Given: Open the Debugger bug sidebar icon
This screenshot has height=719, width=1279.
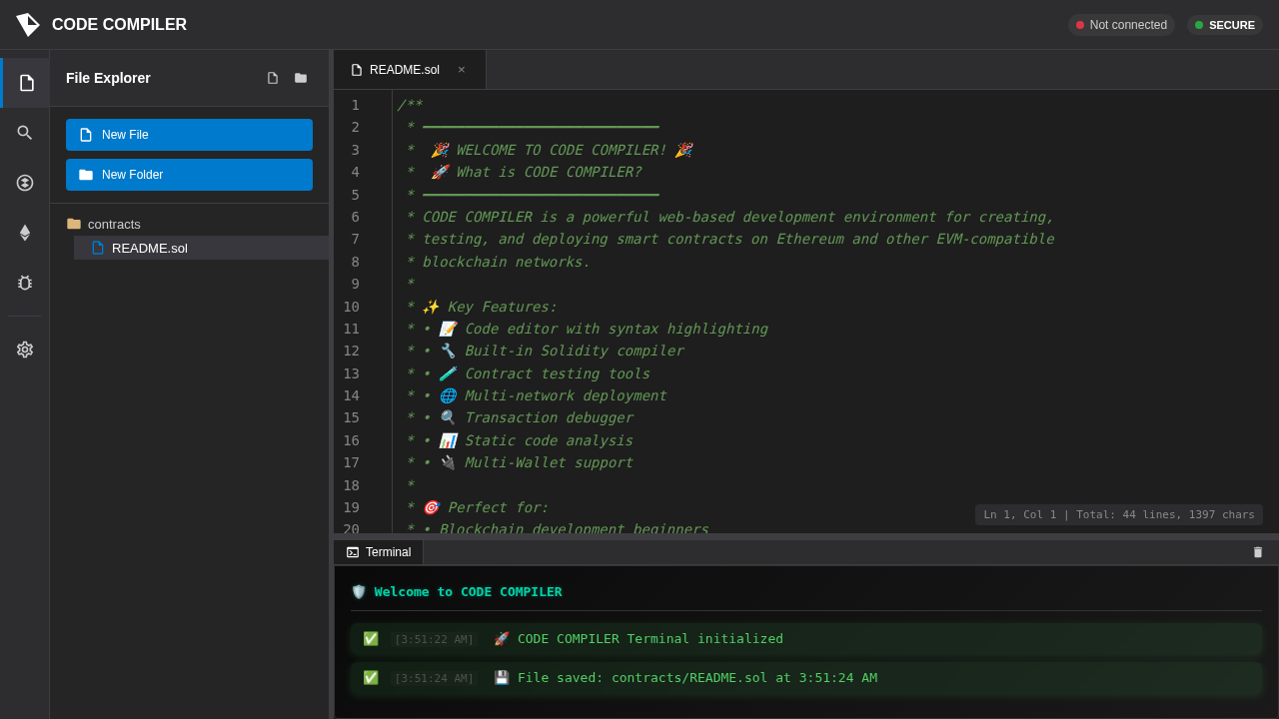Looking at the screenshot, I should coord(25,283).
